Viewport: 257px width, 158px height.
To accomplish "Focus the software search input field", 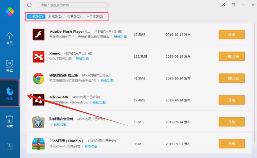I will coord(73,5).
